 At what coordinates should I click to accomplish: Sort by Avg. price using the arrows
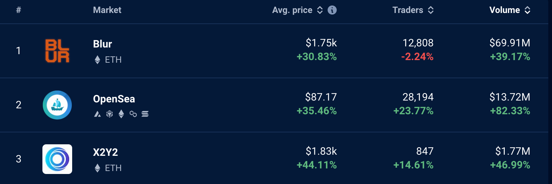click(320, 10)
